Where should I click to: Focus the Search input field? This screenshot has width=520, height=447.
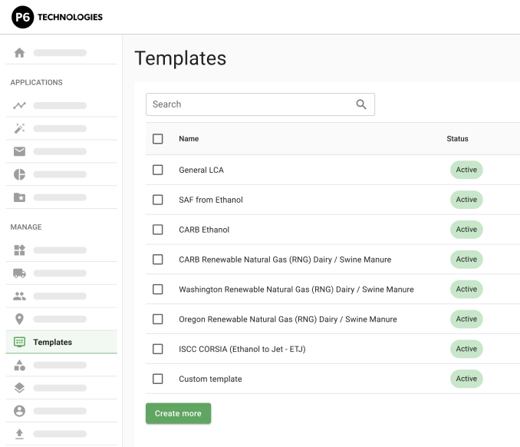tap(260, 104)
